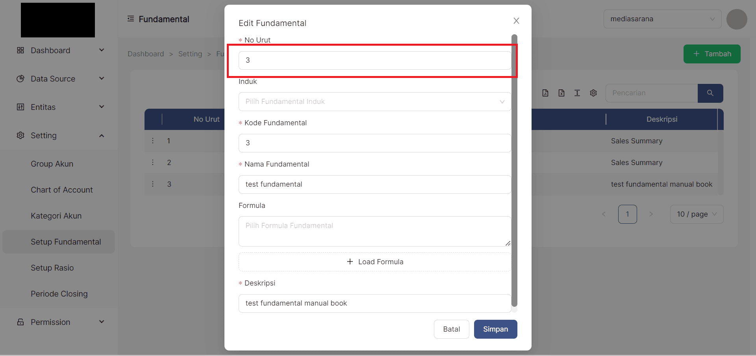The width and height of the screenshot is (756, 356).
Task: Open the Pilih Fundamental Induk dropdown
Action: [374, 102]
